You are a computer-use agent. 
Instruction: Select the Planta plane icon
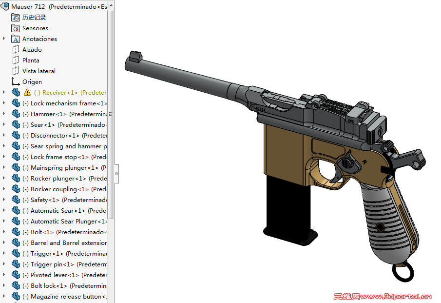pyautogui.click(x=16, y=61)
